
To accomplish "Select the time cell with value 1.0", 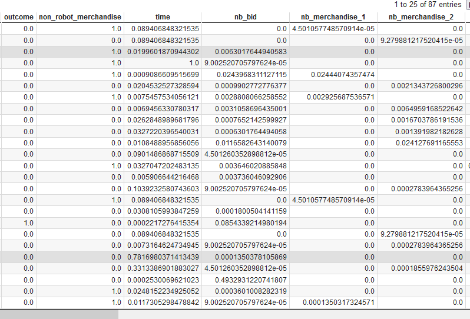I will (193, 63).
